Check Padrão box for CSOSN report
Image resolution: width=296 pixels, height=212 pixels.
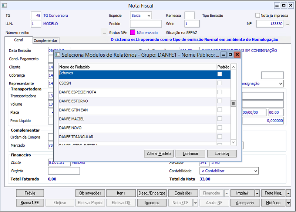219,83
